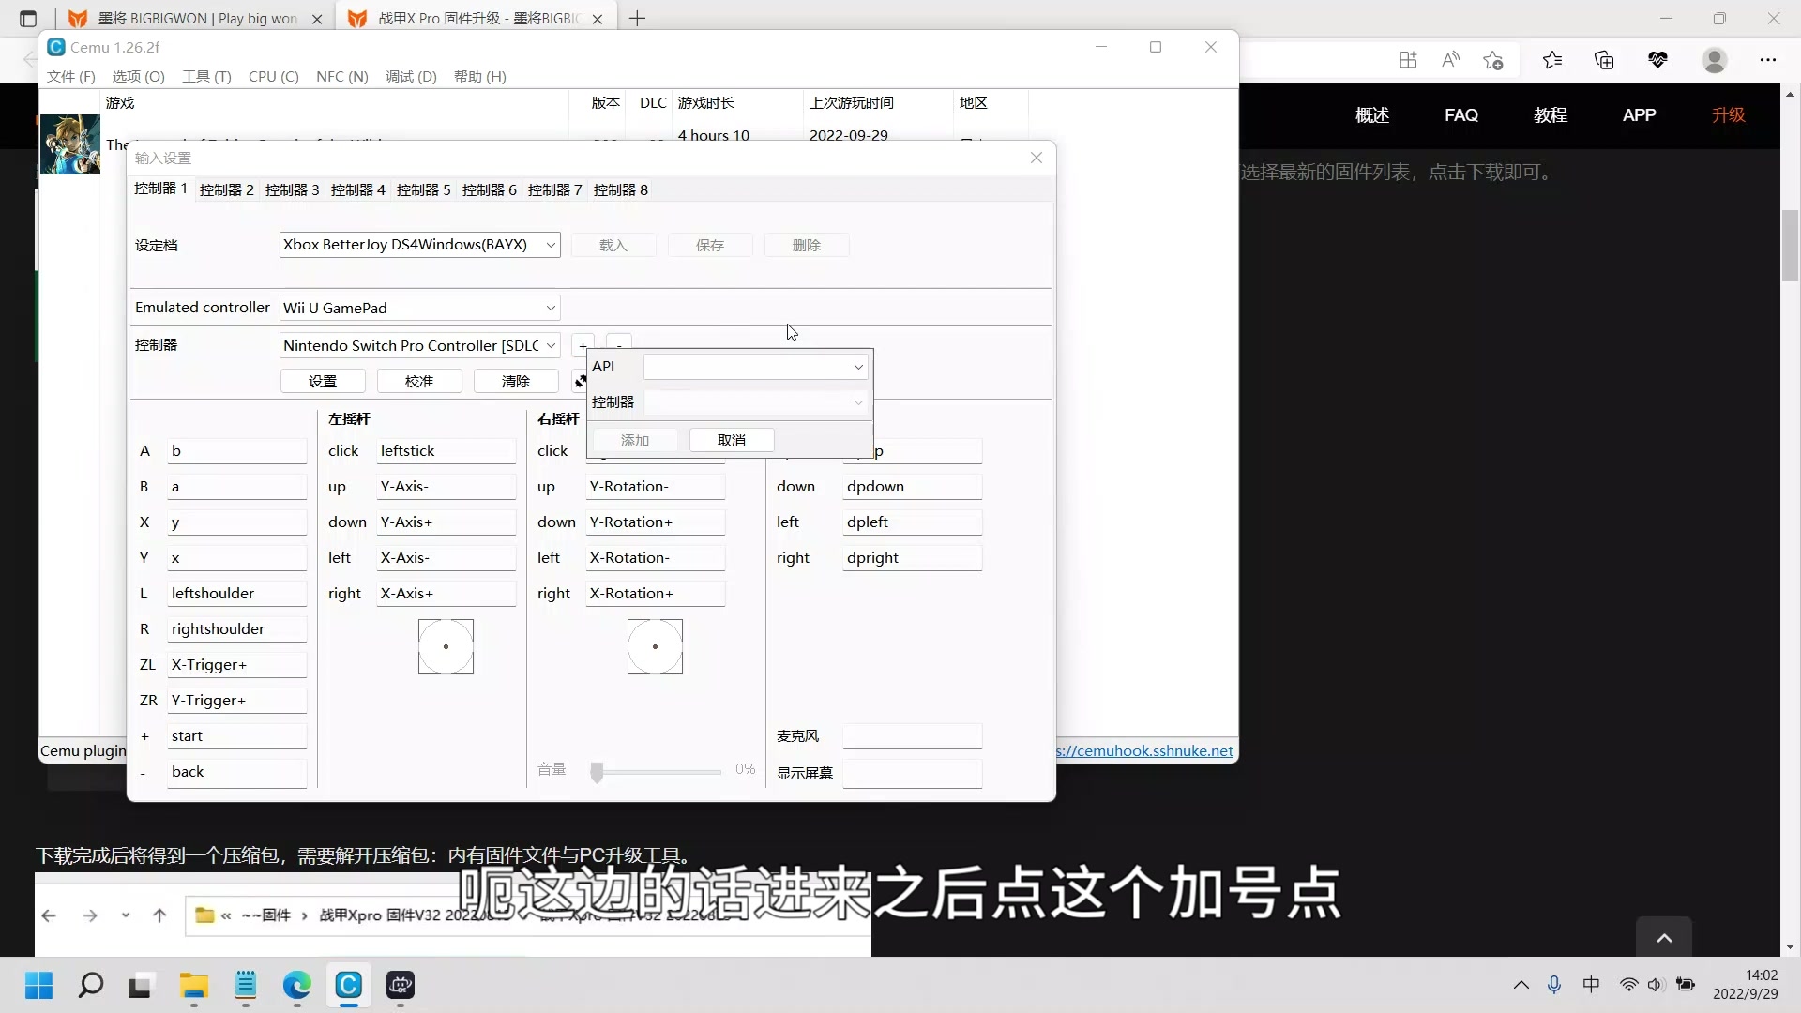Viewport: 1801px width, 1013px height.
Task: Click the Cemu logo in title bar
Action: pyautogui.click(x=56, y=47)
